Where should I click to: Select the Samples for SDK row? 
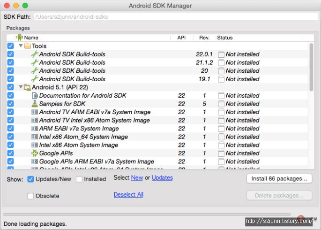157,104
